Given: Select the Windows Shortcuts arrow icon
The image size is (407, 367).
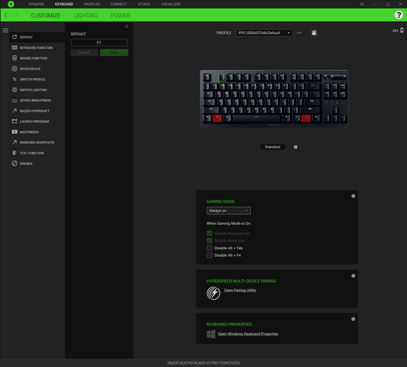Looking at the screenshot, I should click(x=15, y=142).
